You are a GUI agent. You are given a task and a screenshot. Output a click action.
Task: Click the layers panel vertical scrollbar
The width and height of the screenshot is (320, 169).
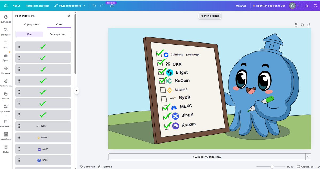click(75, 44)
